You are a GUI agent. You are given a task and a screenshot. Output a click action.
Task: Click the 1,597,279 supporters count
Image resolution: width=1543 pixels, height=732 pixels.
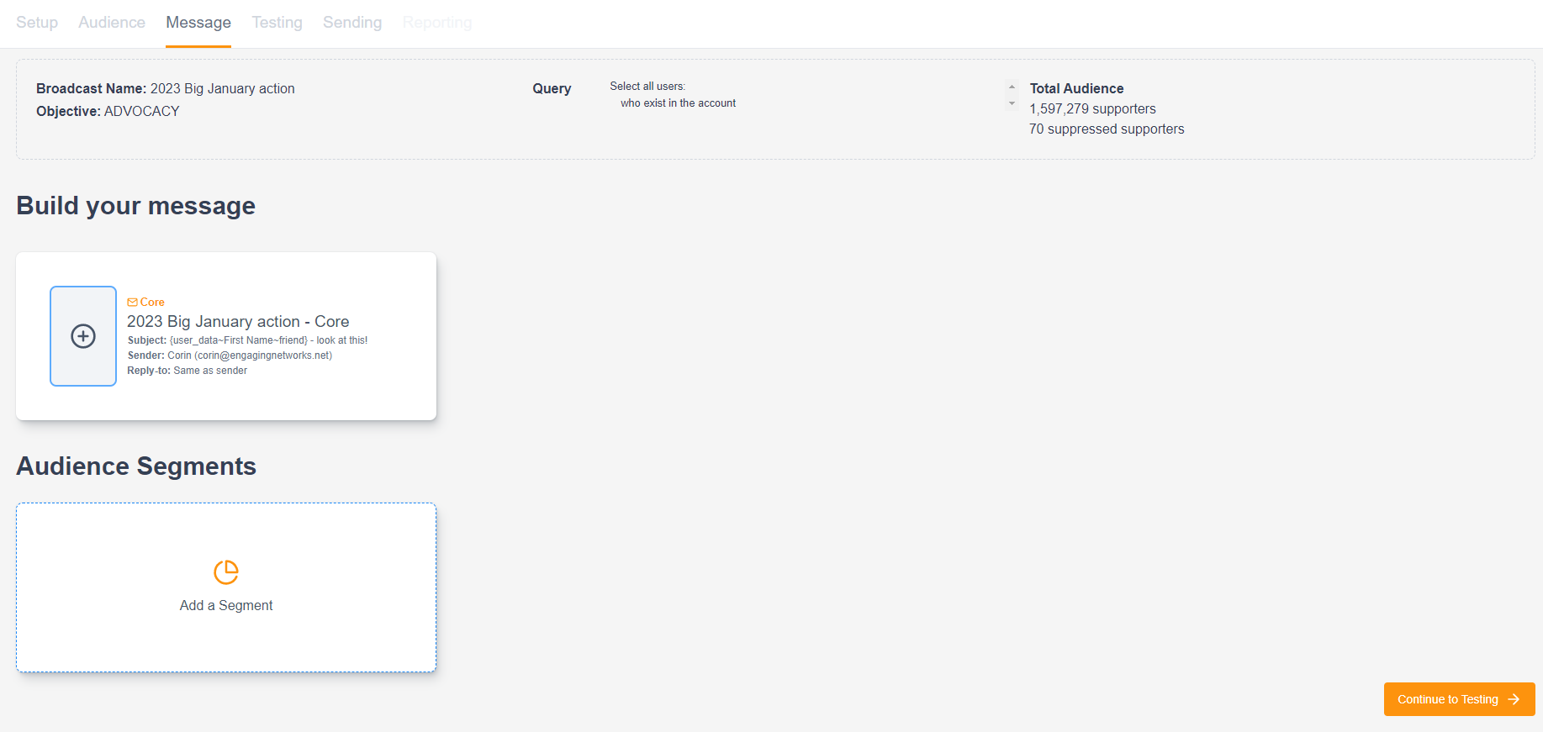pos(1092,109)
